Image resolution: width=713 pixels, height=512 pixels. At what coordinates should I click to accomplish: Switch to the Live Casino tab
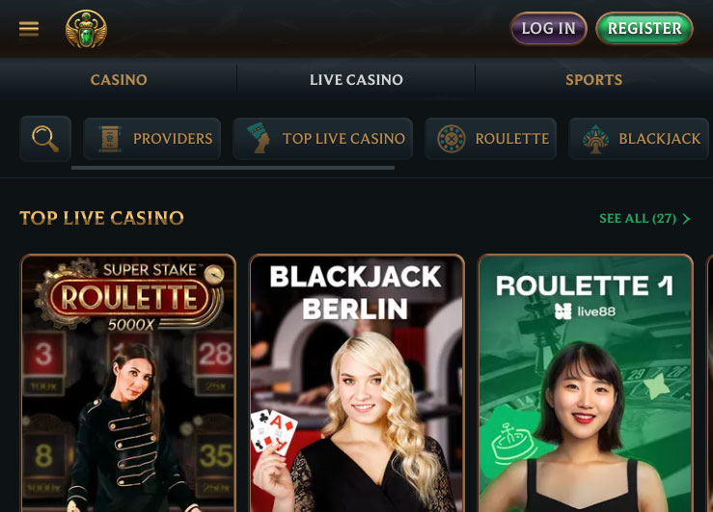(x=356, y=79)
